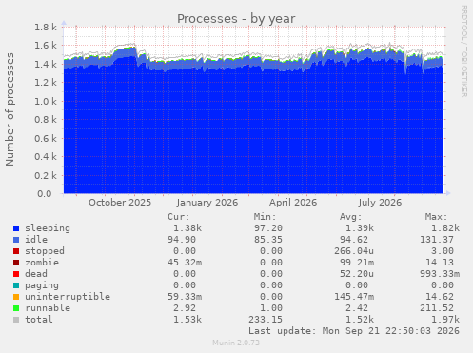Screen dimensions: 473x353
Task: Click the '1.6 k' y-axis tick label
Action: pyautogui.click(x=45, y=46)
